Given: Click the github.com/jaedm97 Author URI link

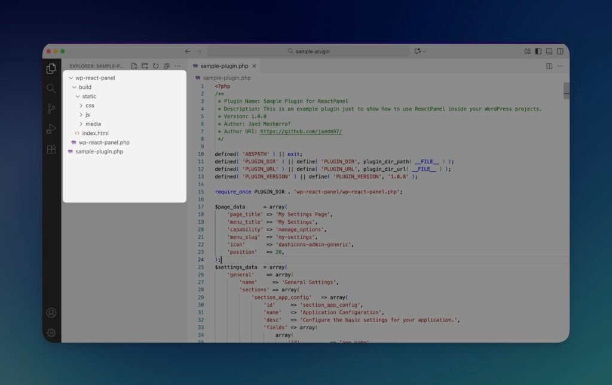Looking at the screenshot, I should [301, 131].
